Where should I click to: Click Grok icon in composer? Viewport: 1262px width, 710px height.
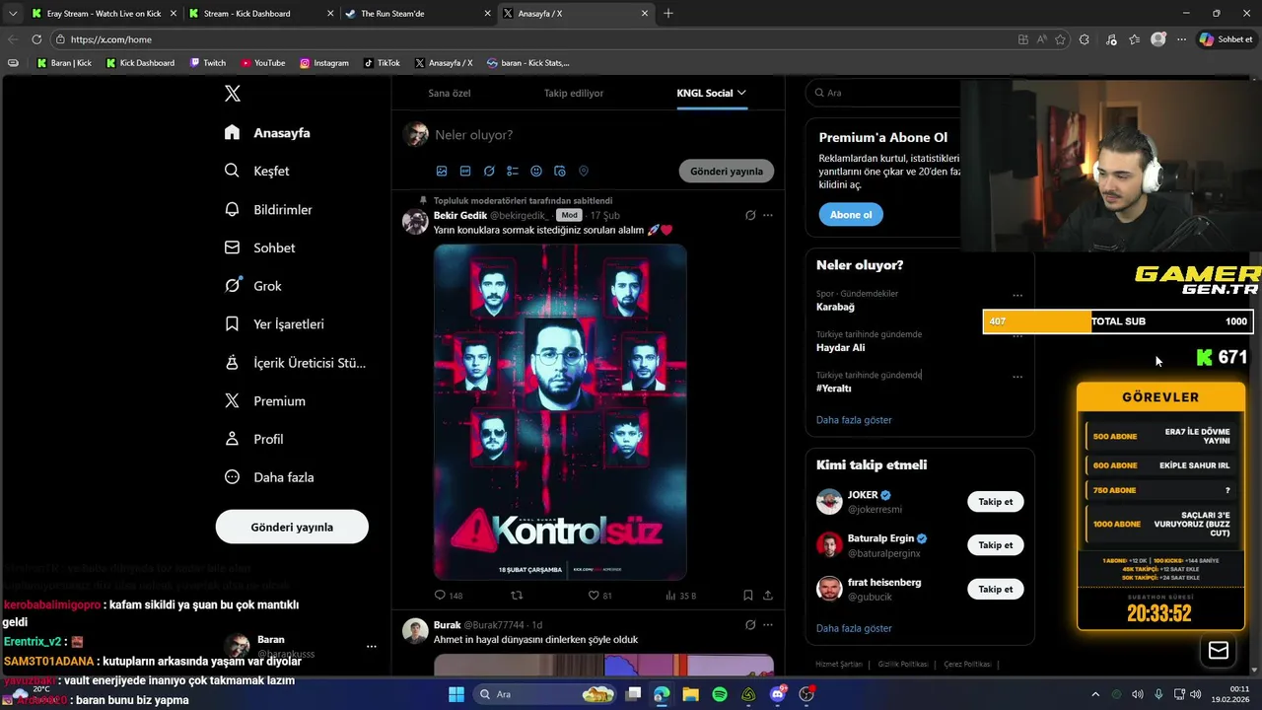point(489,171)
